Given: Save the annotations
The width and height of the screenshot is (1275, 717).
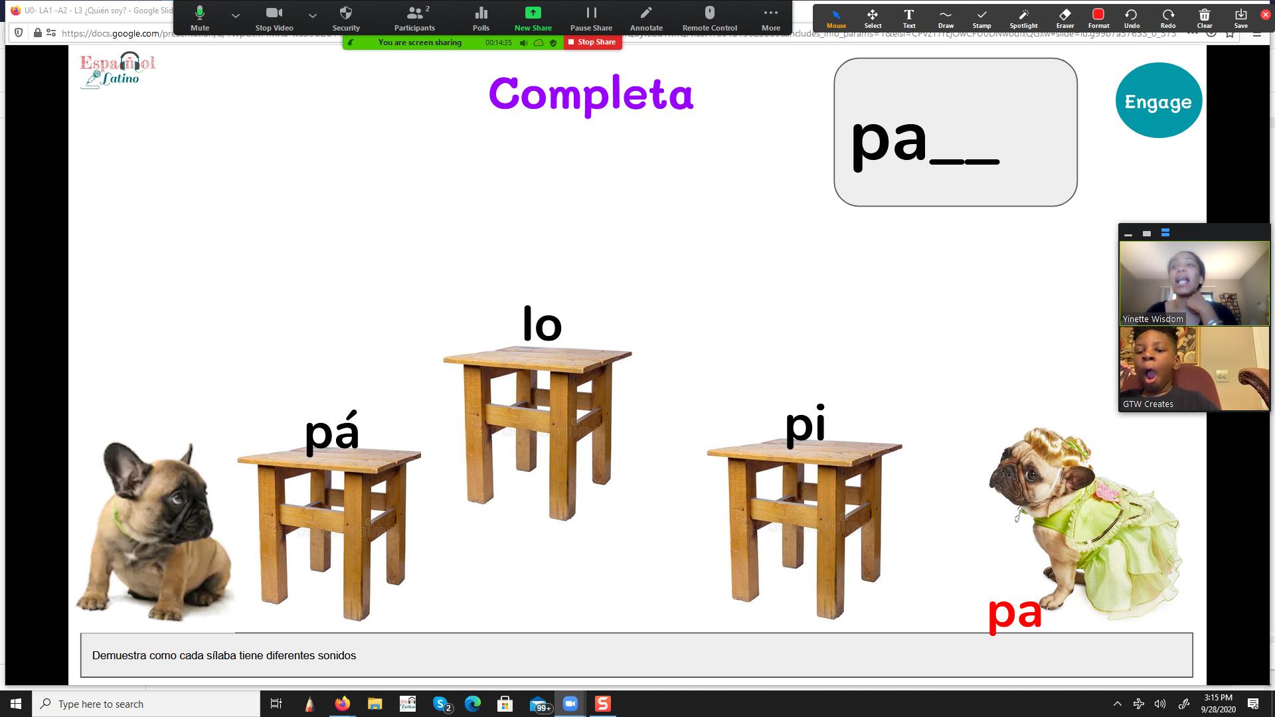Looking at the screenshot, I should pyautogui.click(x=1240, y=18).
